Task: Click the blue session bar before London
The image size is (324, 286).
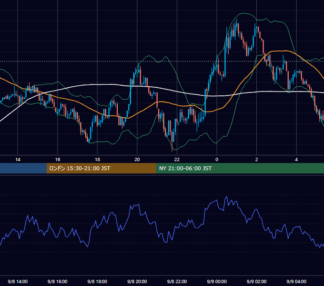Action: point(23,168)
